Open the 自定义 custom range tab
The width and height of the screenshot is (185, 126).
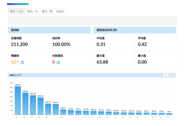(x=60, y=12)
